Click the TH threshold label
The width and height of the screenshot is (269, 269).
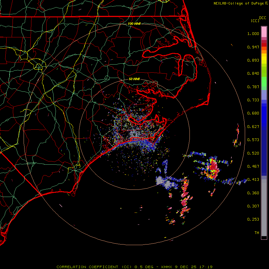pos(257,233)
